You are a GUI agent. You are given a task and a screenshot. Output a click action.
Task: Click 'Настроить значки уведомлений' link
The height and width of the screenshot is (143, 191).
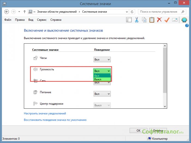45,113
